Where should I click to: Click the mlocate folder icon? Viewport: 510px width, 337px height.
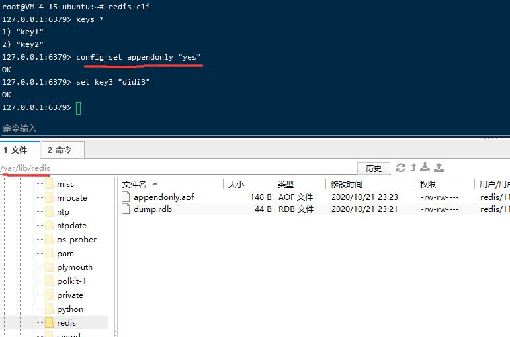click(49, 198)
